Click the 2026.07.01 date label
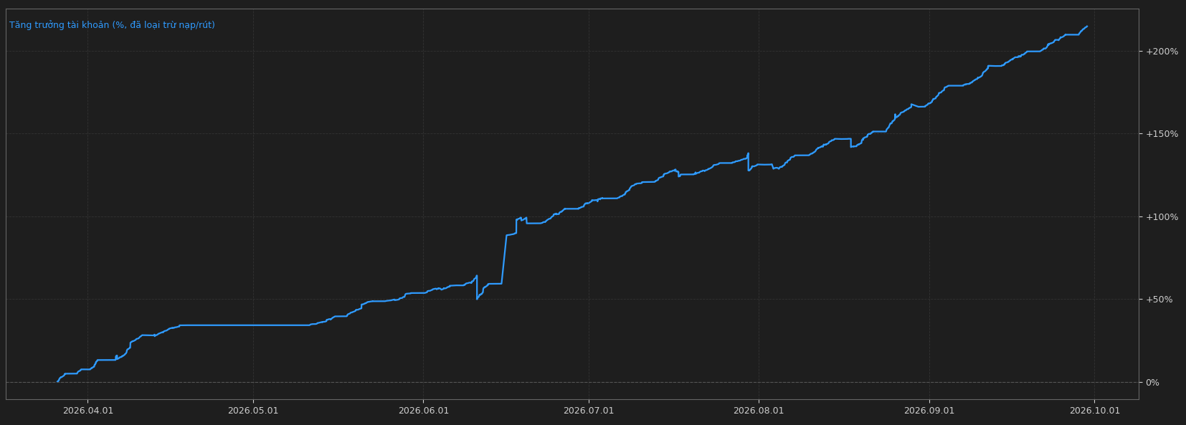 pyautogui.click(x=589, y=411)
